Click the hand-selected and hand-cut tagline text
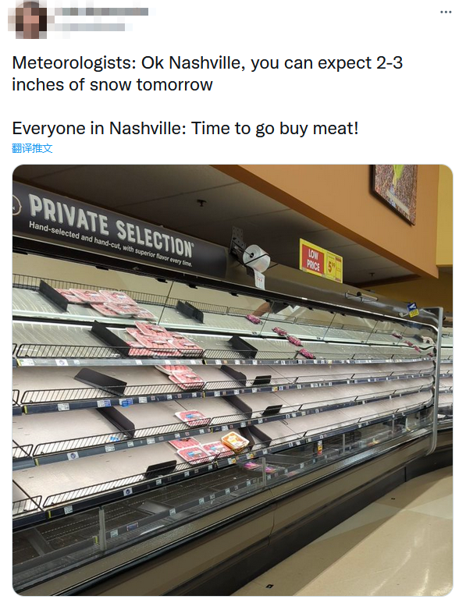Image resolution: width=466 pixels, height=603 pixels. 110,244
